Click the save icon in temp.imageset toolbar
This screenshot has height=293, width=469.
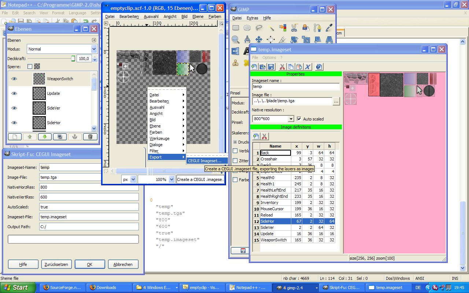tap(271, 67)
